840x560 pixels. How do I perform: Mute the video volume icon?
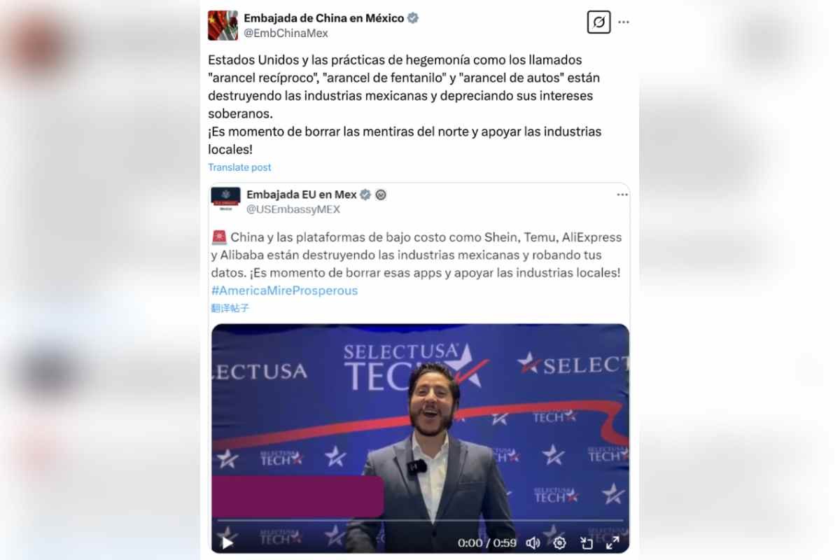[x=533, y=542]
